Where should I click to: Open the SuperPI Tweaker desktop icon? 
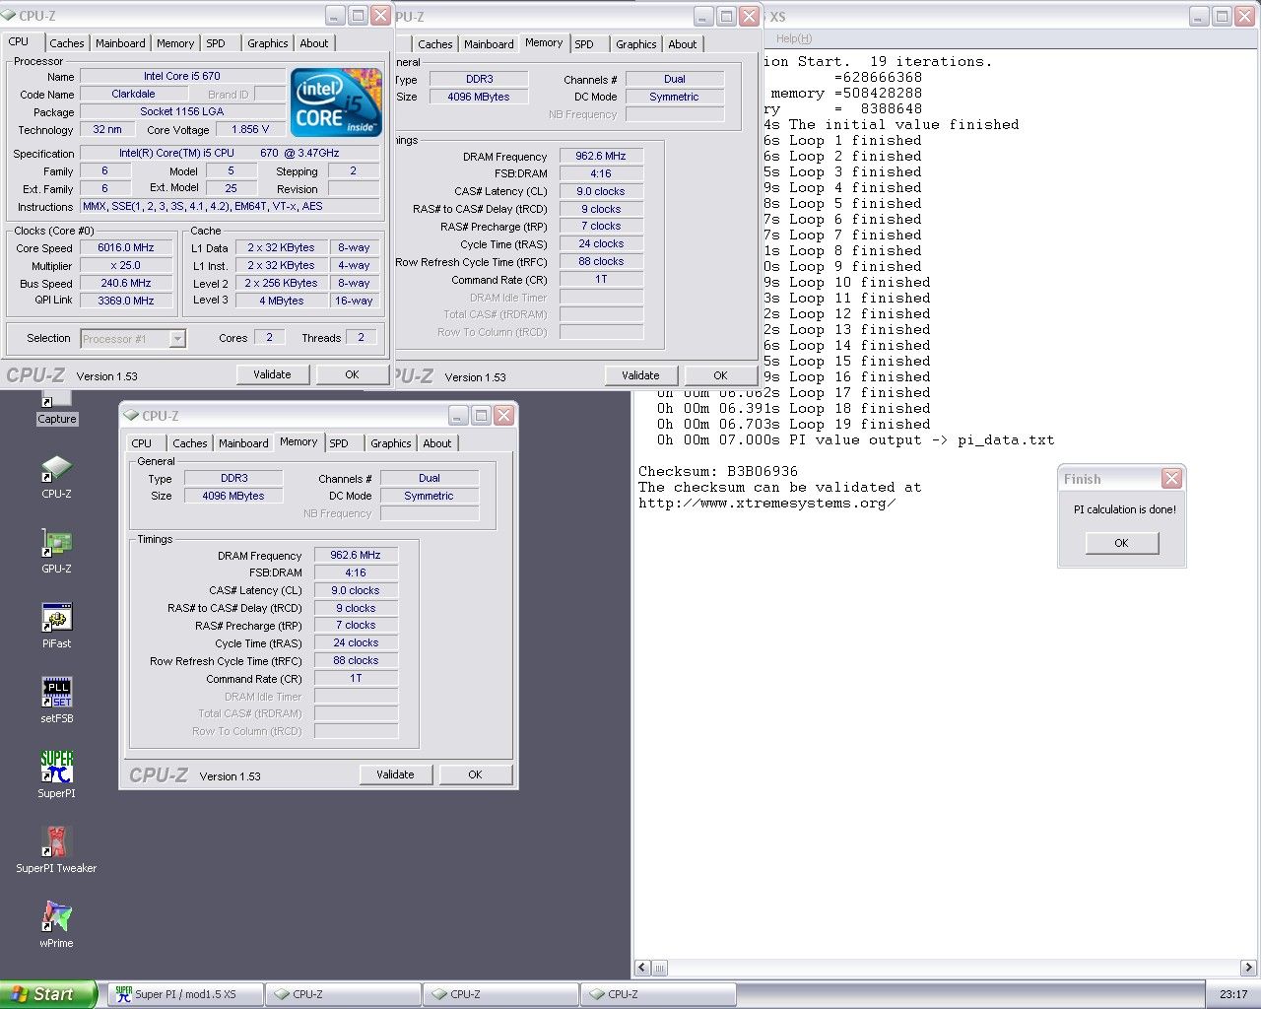pos(56,850)
